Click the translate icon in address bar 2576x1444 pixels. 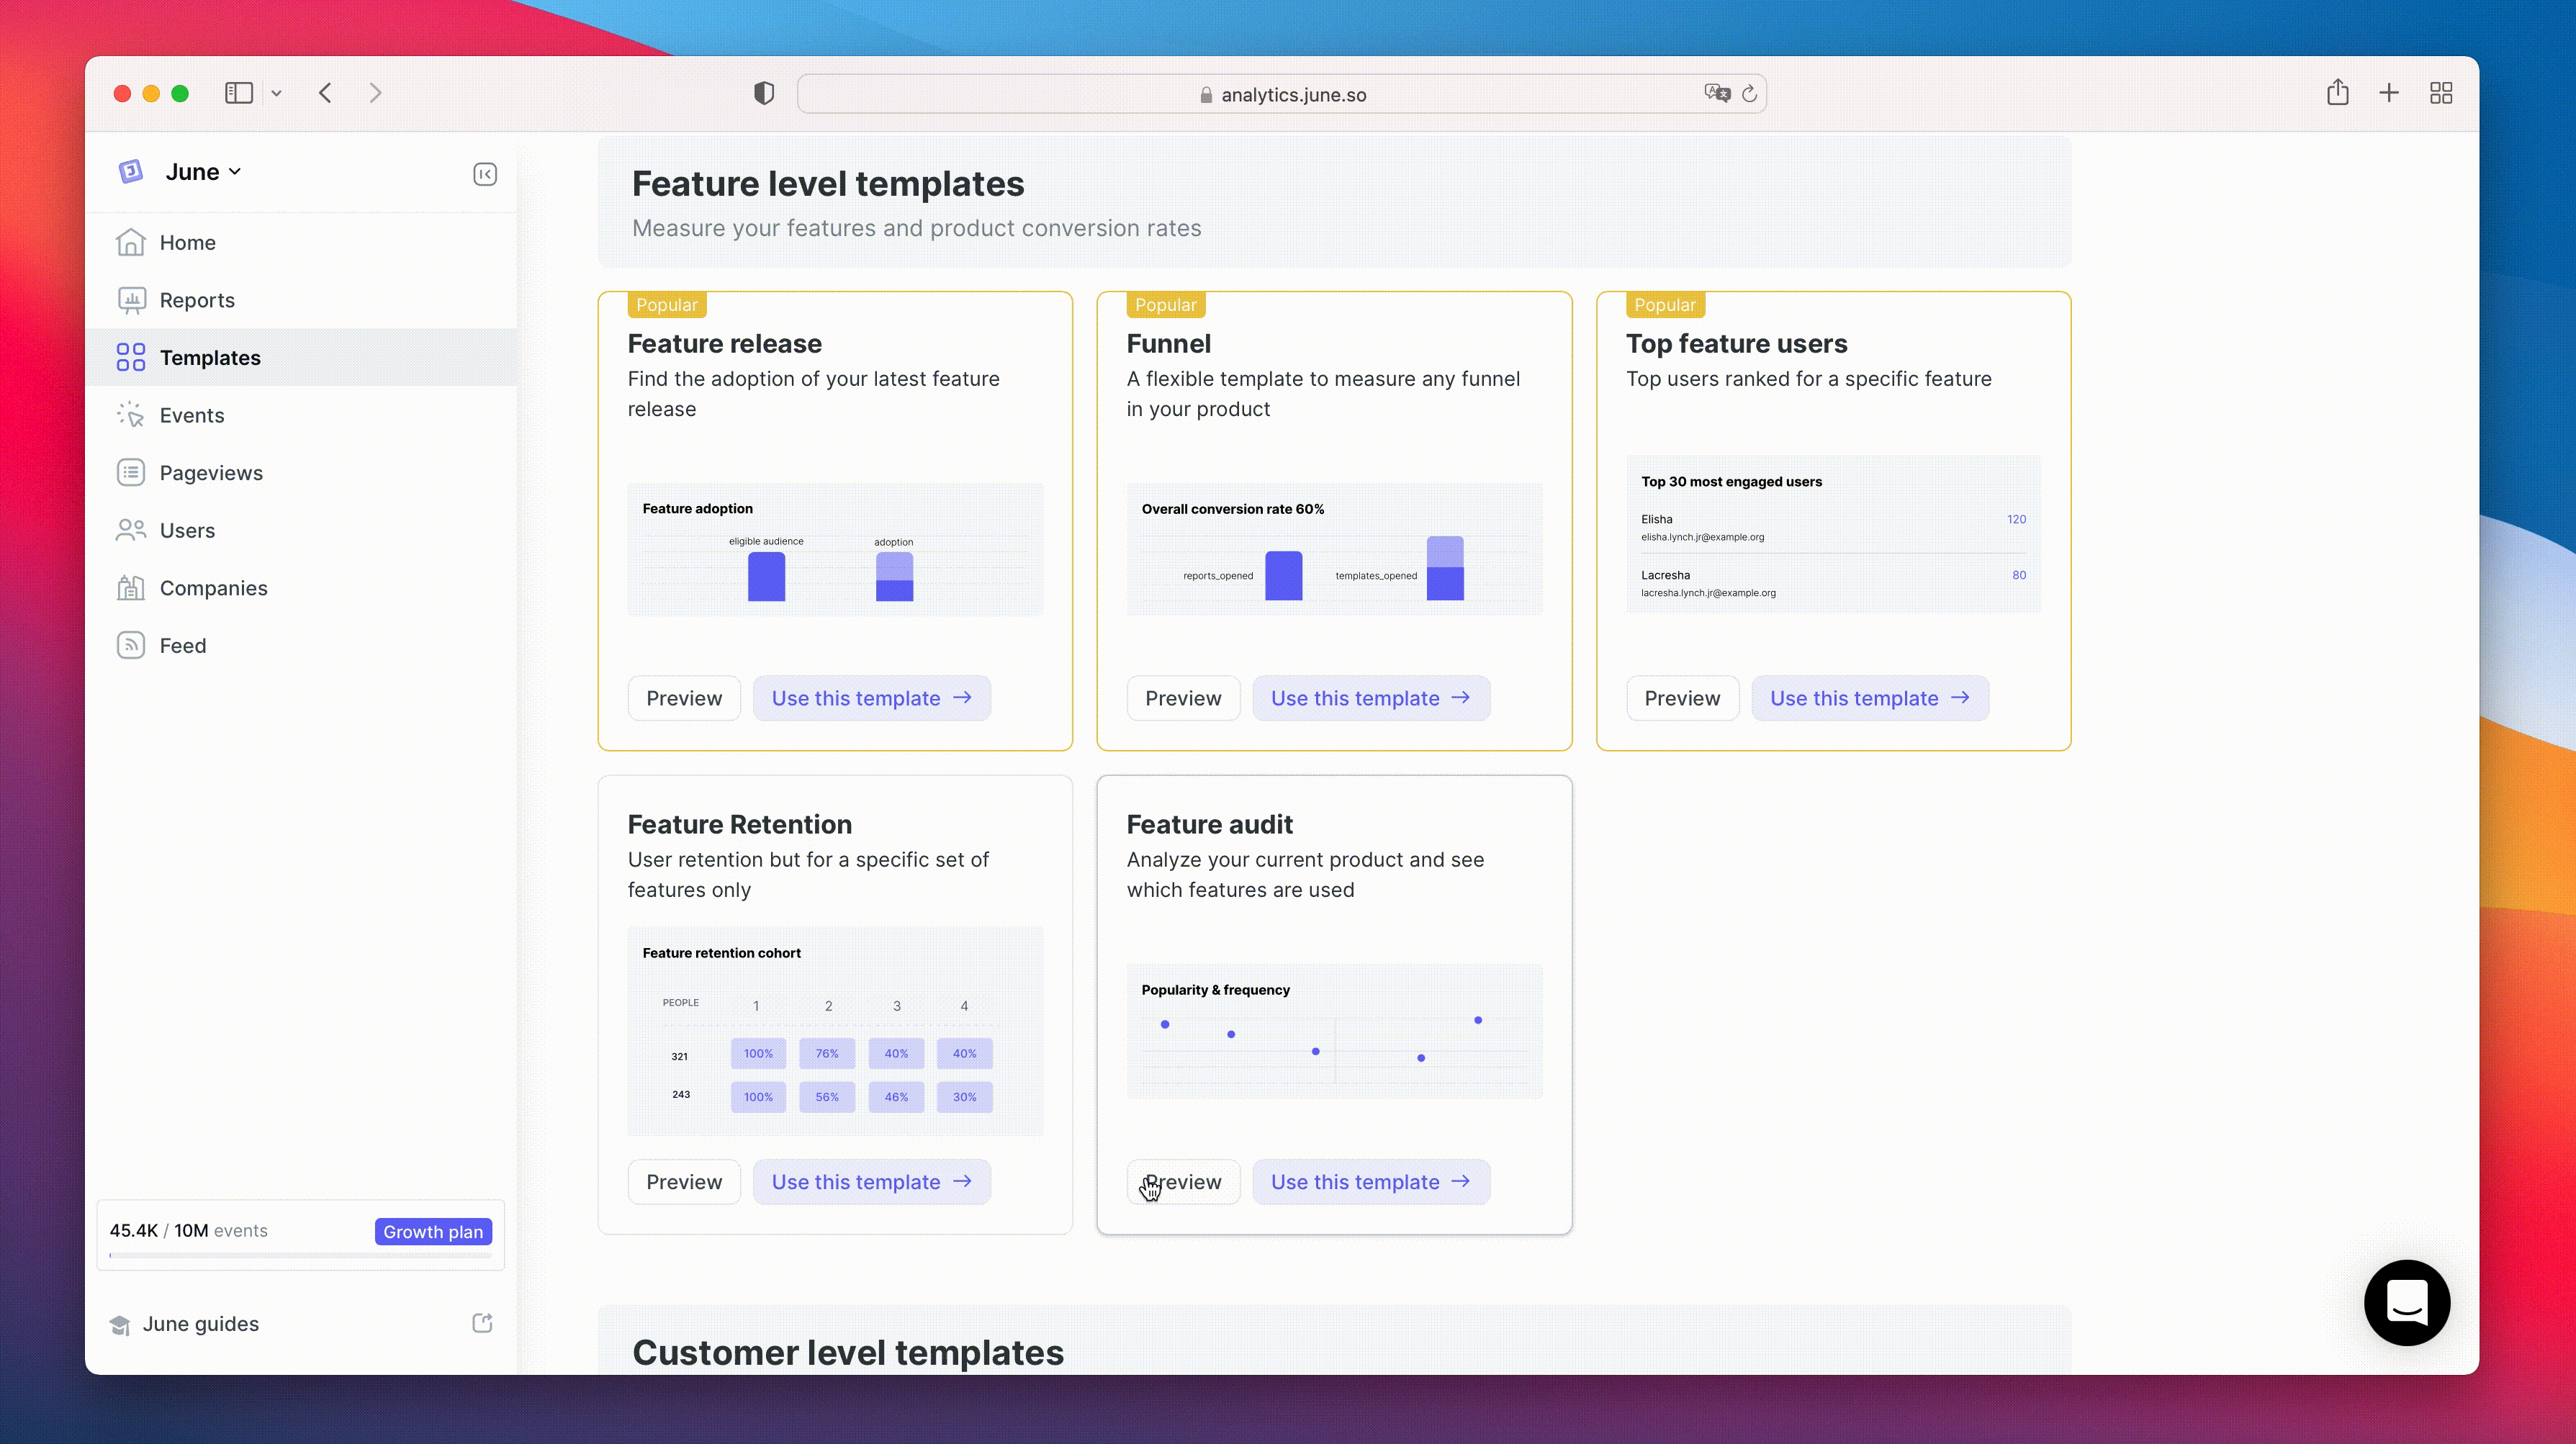pyautogui.click(x=1717, y=93)
